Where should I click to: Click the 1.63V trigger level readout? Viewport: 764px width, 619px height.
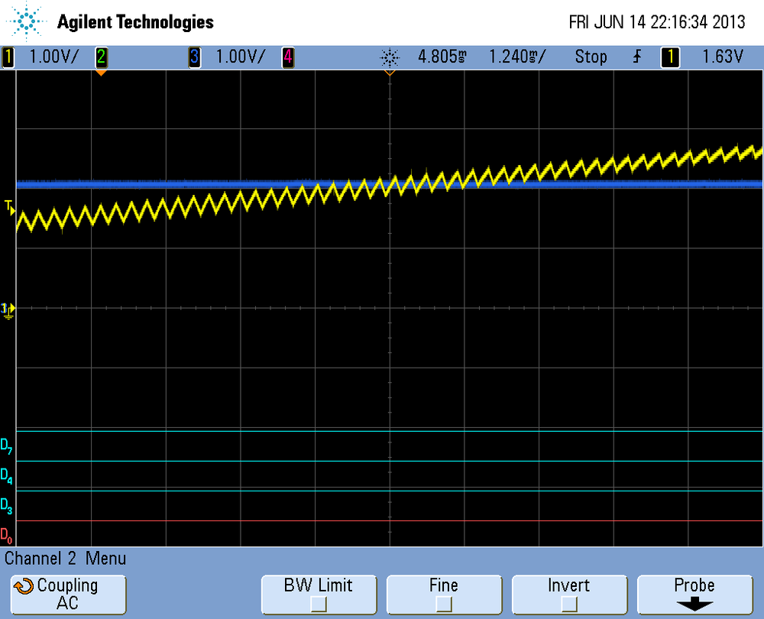723,57
